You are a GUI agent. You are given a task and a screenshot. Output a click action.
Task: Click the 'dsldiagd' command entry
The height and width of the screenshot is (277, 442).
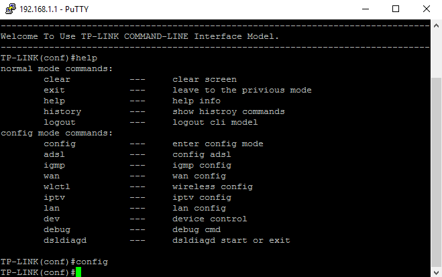[65, 240]
